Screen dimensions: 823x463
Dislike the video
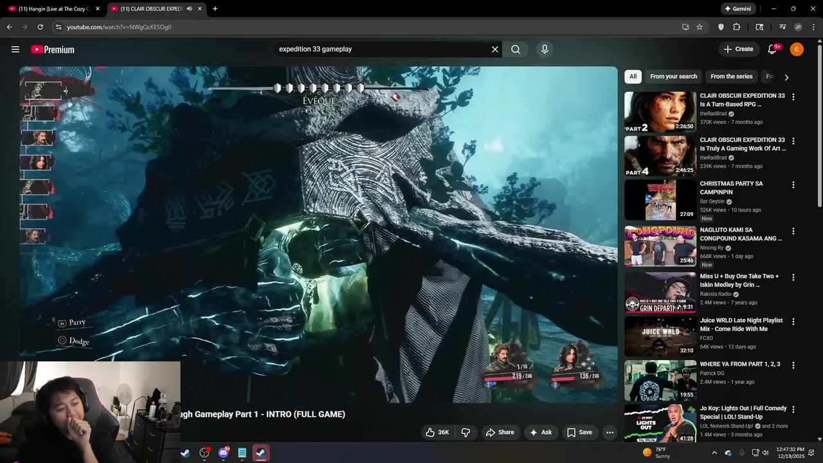(x=466, y=432)
